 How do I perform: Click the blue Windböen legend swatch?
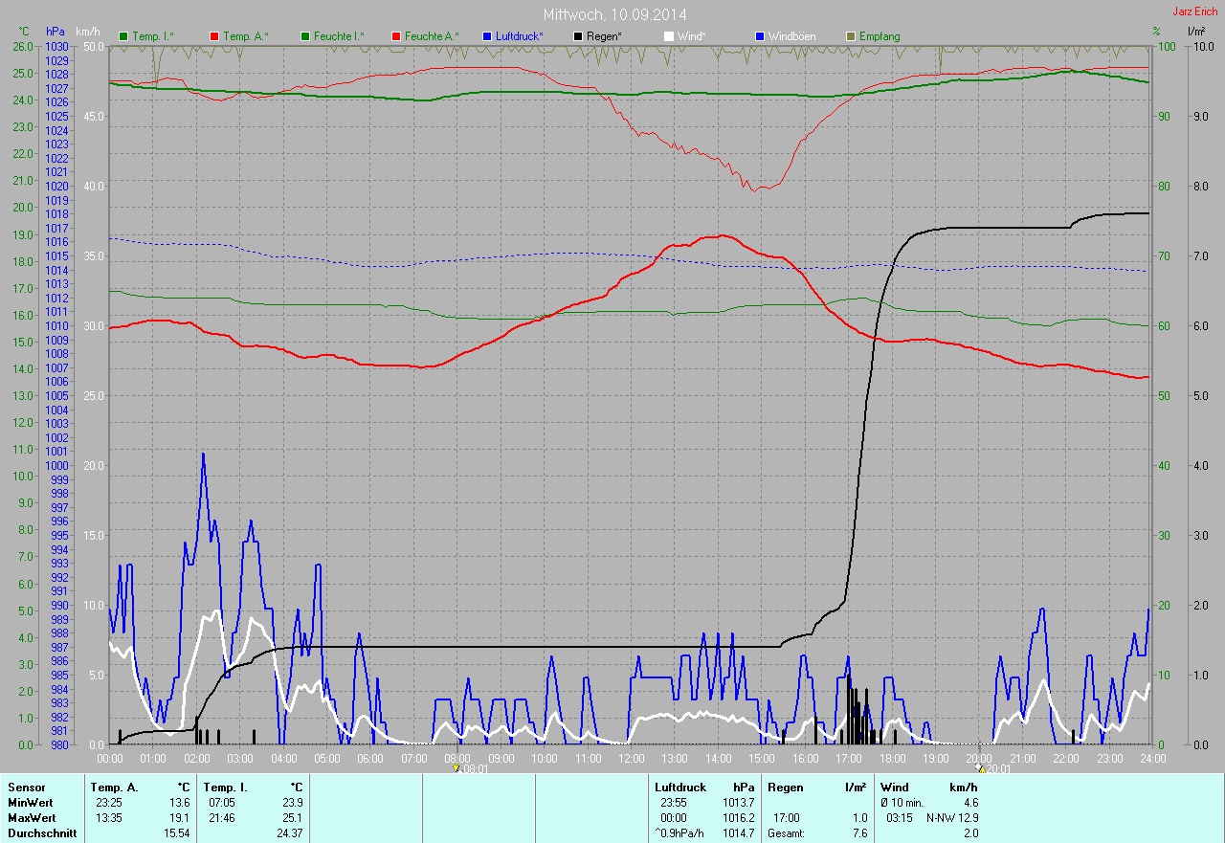click(x=760, y=36)
